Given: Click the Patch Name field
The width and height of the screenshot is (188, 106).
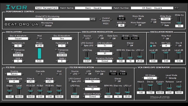Looking at the screenshot, I should tap(93, 8).
